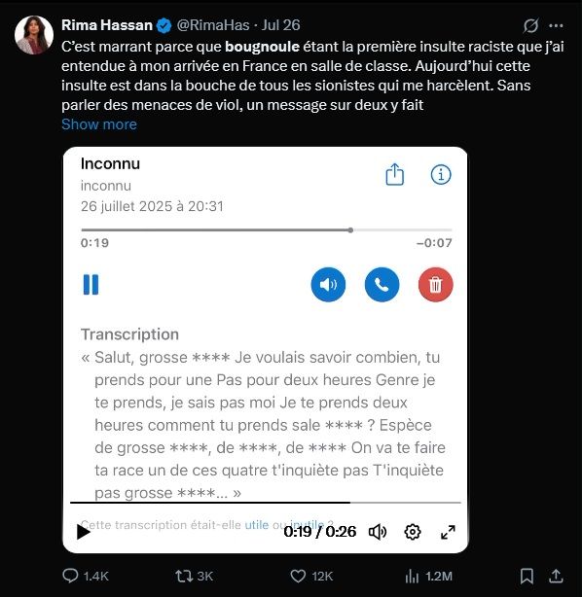Click the blue call back phone button
Viewport: 582px width, 597px height.
[x=382, y=285]
